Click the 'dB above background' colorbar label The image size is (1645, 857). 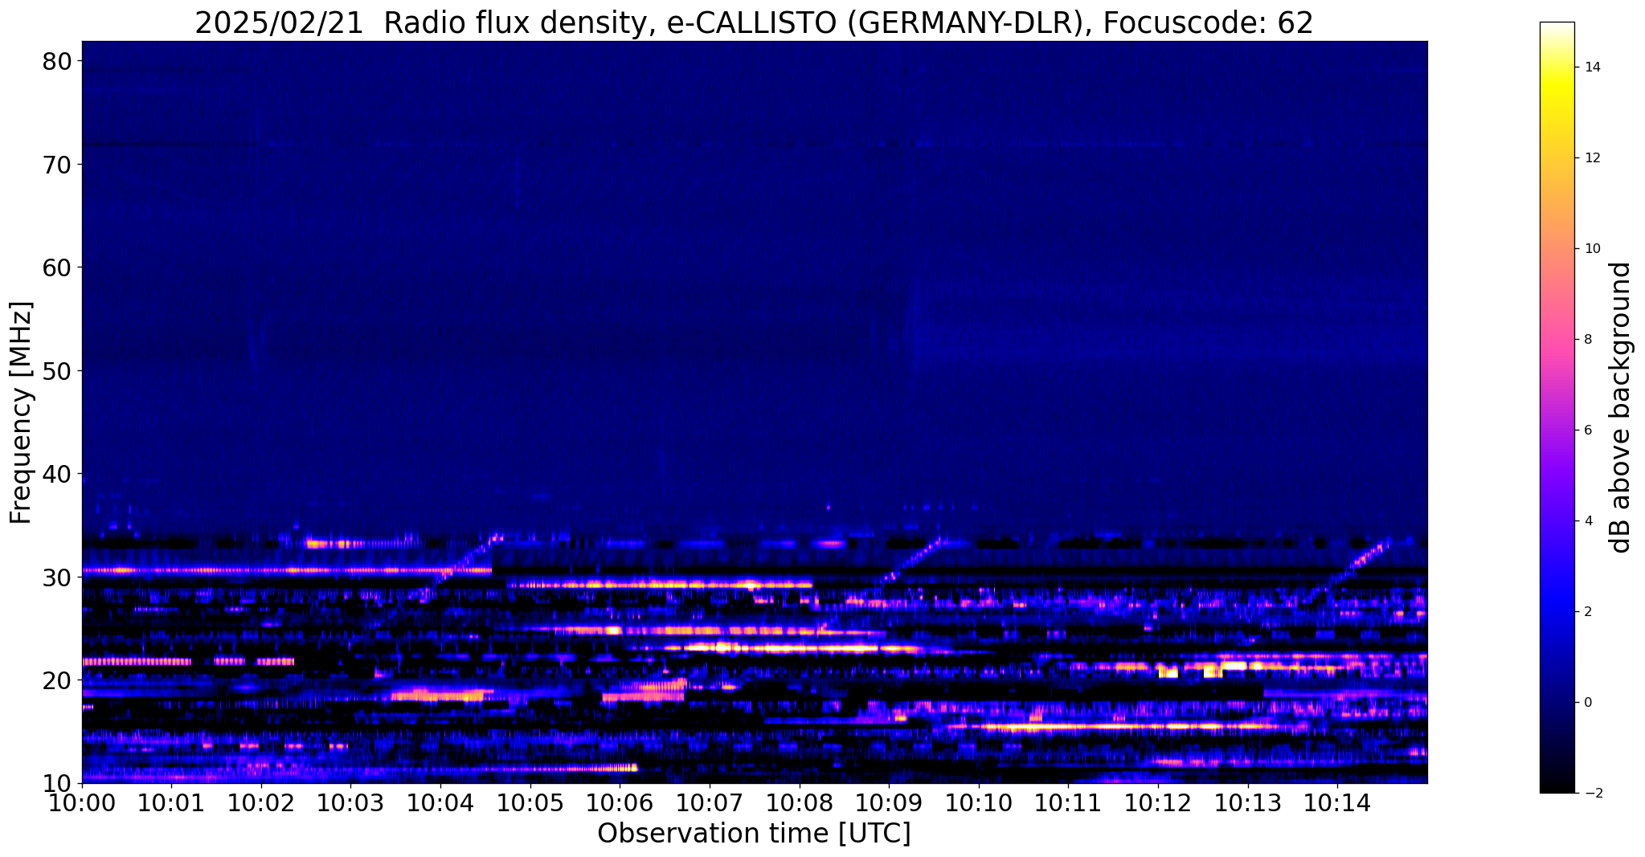(x=1621, y=407)
